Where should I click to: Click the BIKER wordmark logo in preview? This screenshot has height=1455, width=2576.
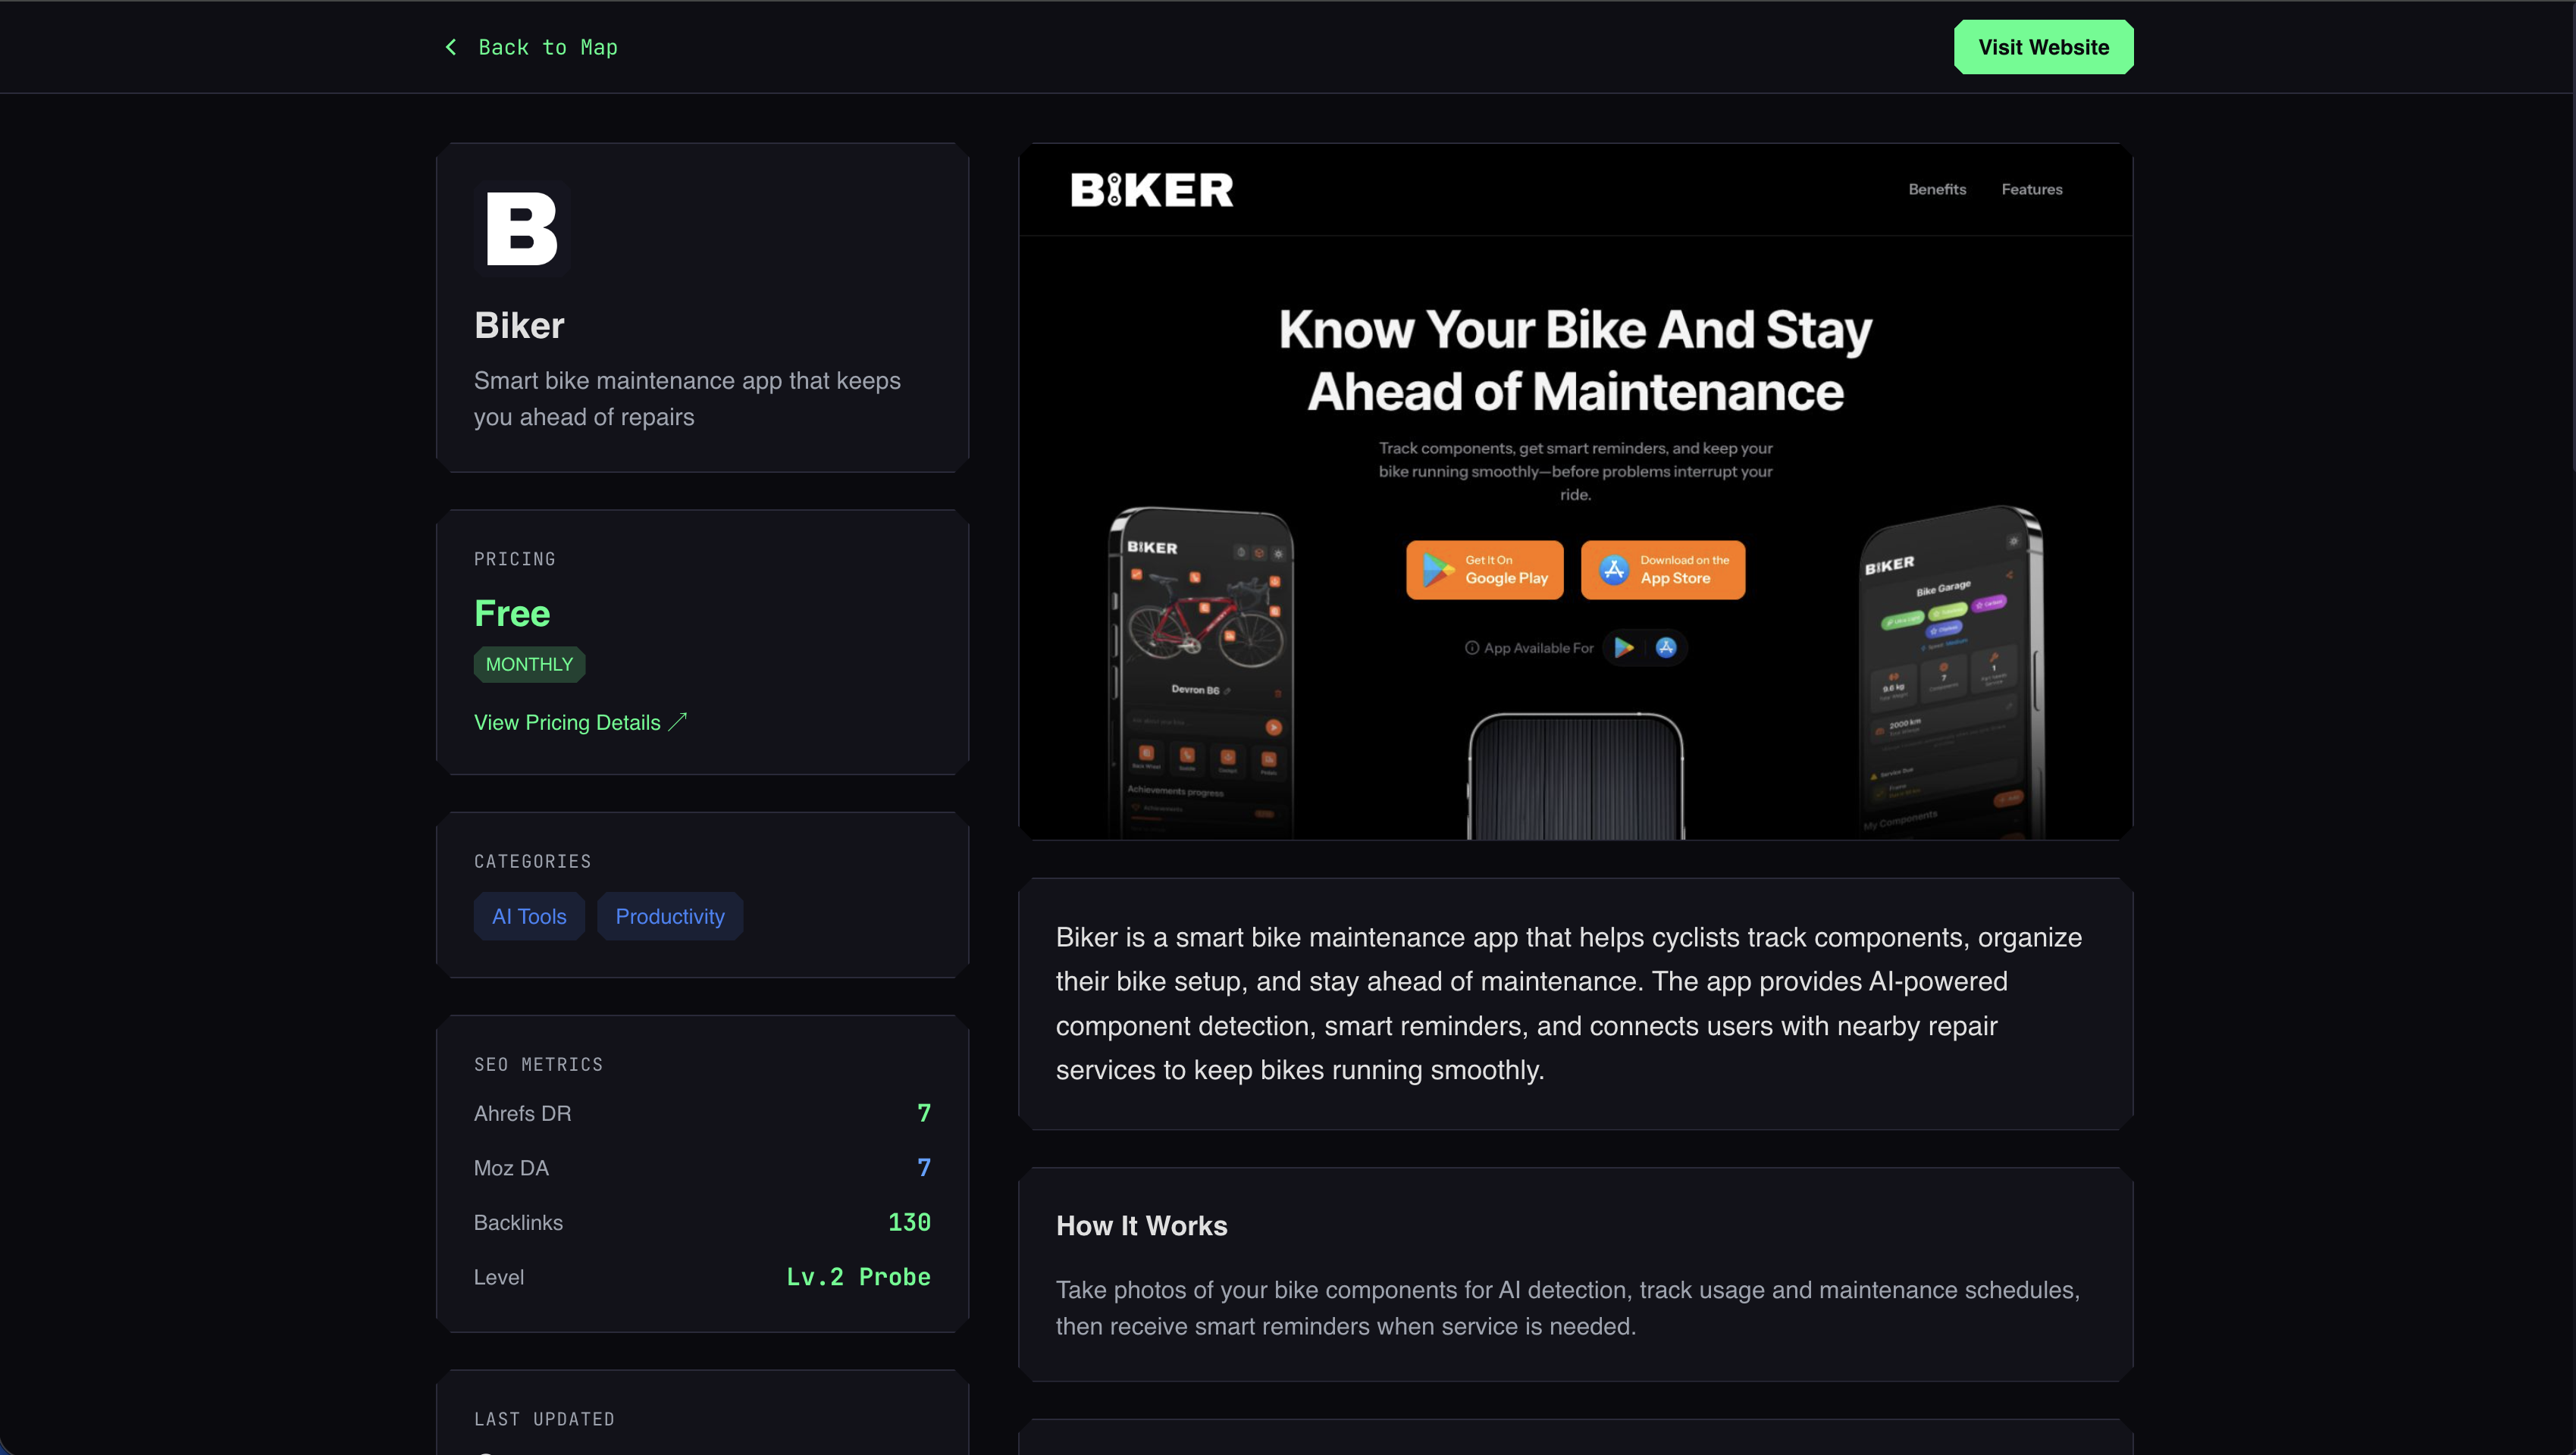[1152, 190]
